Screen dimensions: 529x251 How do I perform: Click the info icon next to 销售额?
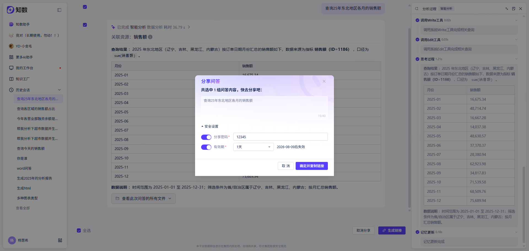(x=150, y=37)
